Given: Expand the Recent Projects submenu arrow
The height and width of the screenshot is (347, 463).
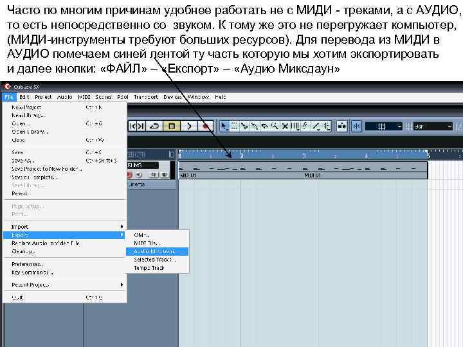Looking at the screenshot, I should (122, 285).
